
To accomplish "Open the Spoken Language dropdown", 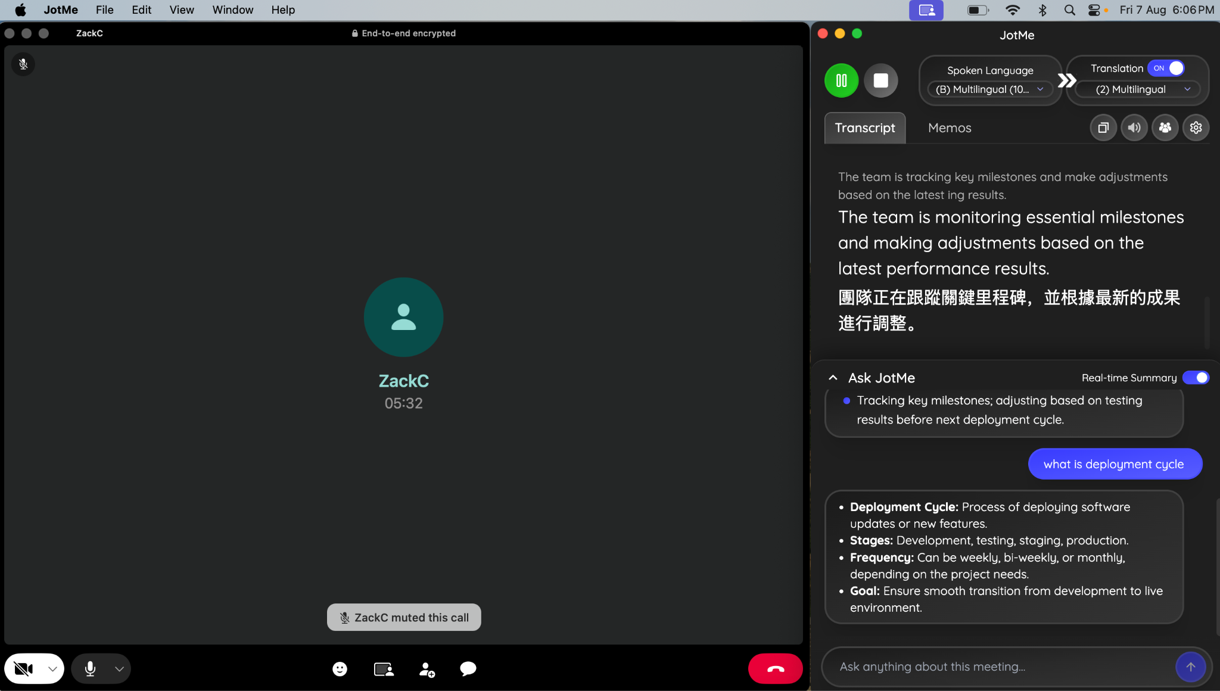I will (990, 89).
